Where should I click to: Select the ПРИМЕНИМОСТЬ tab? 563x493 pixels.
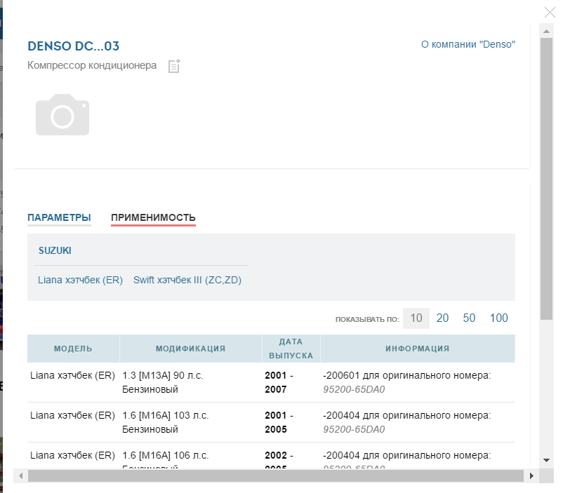[153, 217]
